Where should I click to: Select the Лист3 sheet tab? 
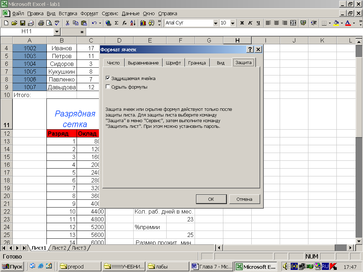[x=79, y=248]
